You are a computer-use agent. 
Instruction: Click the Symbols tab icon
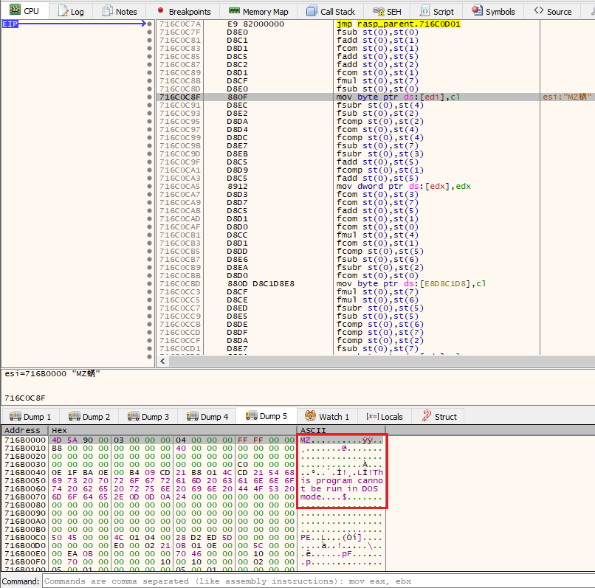476,11
